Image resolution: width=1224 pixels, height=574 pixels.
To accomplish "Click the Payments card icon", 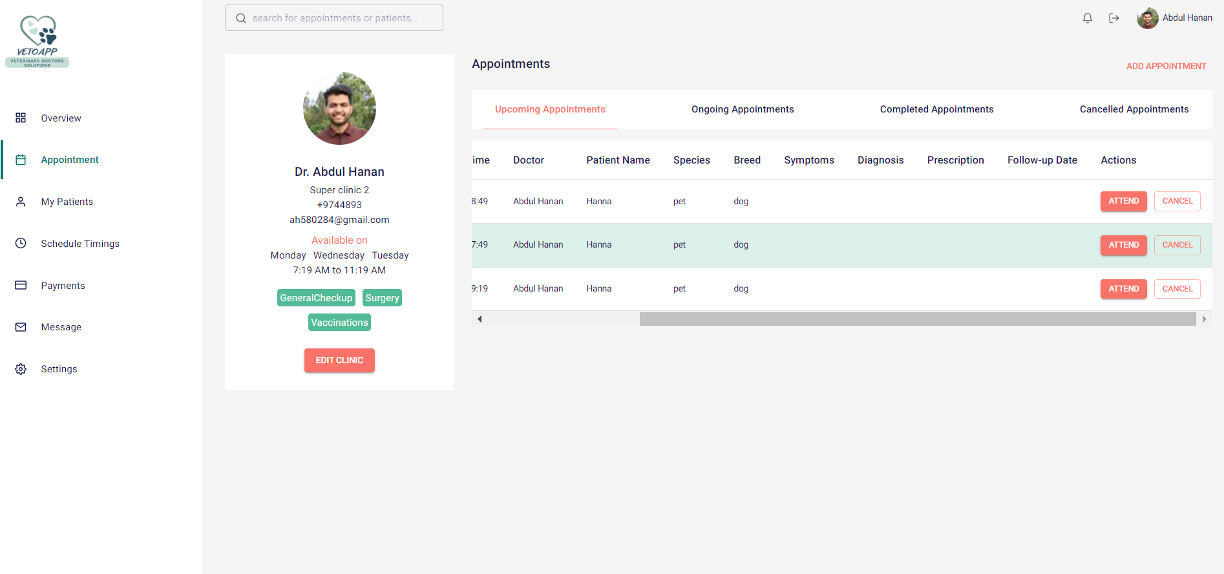I will (x=21, y=285).
